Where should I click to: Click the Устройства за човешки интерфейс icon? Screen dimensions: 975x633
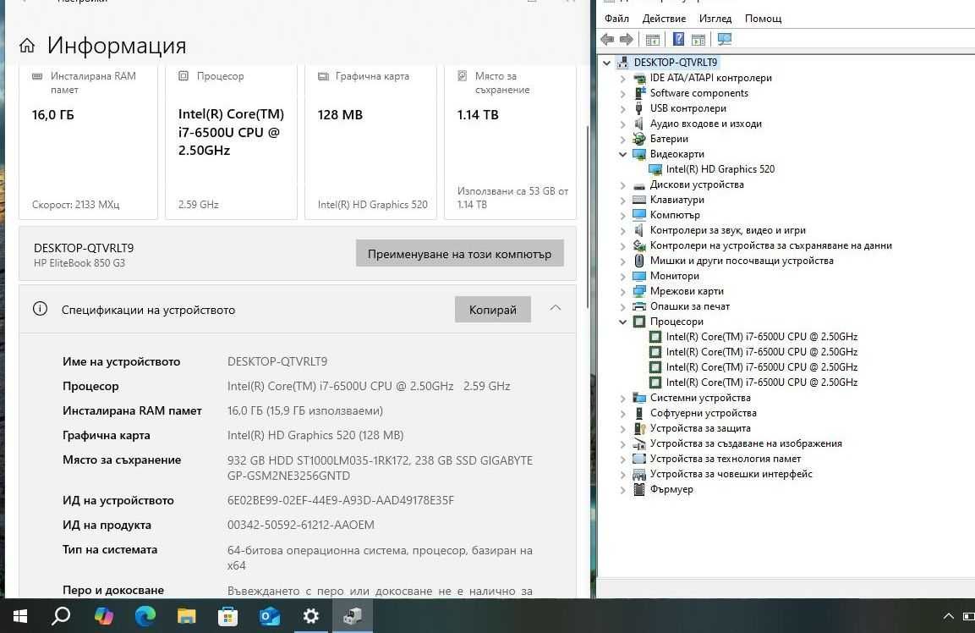tap(638, 474)
